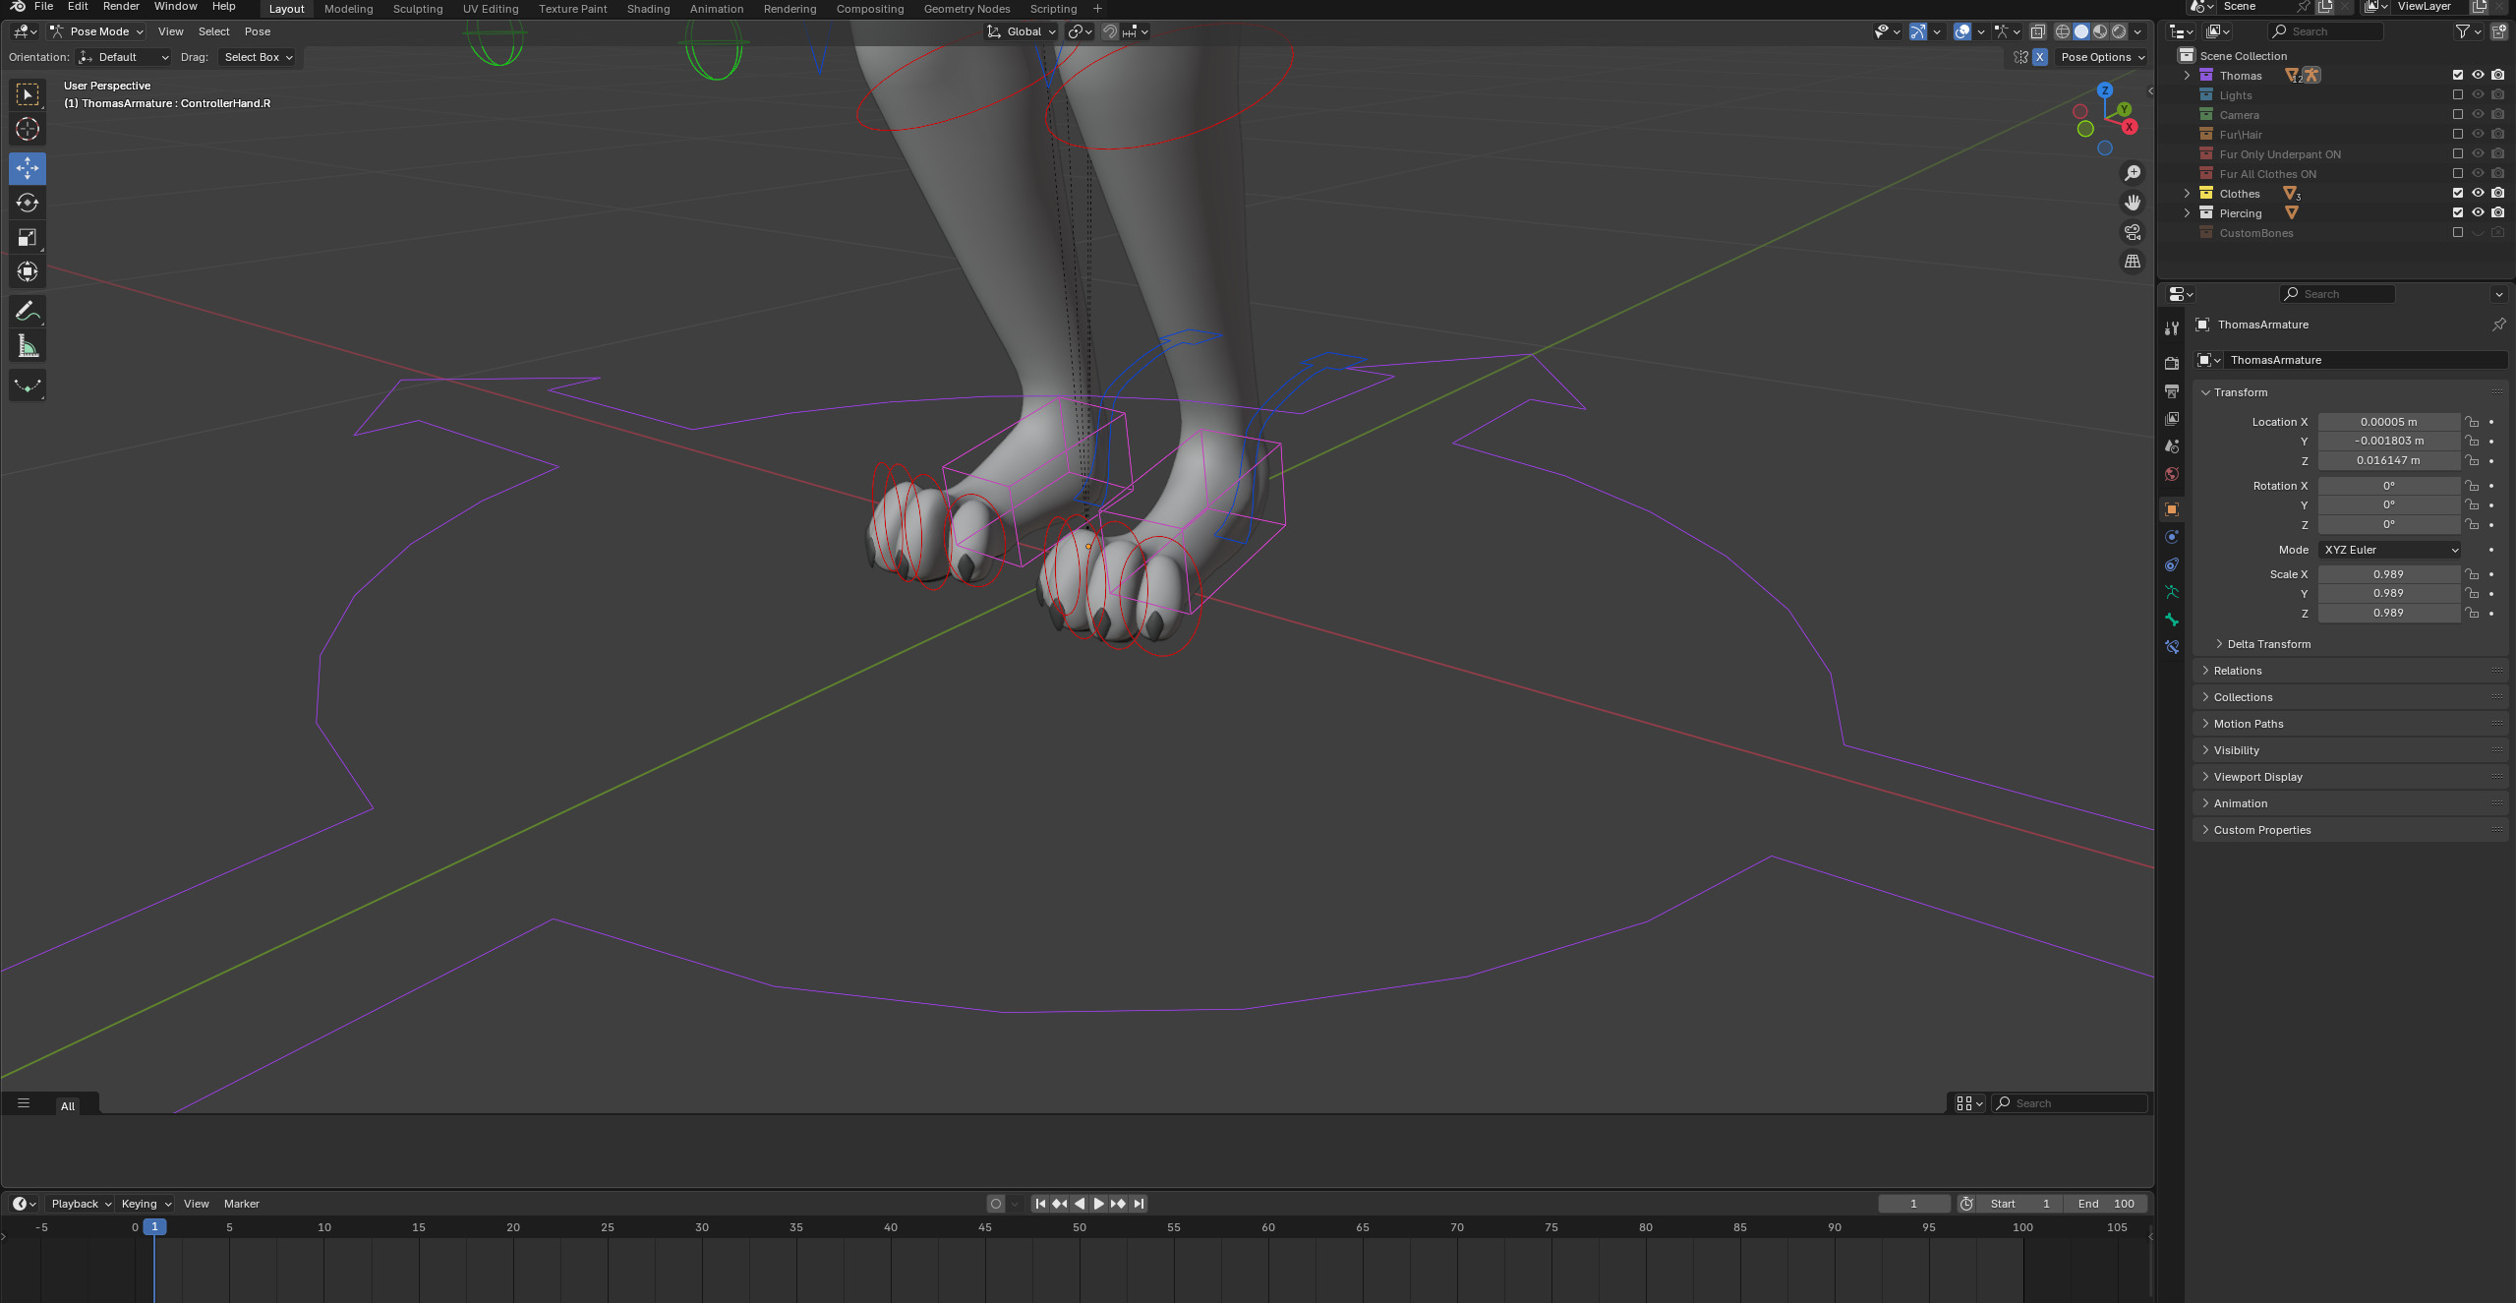
Task: Select the Scale tool in toolbar
Action: (28, 238)
